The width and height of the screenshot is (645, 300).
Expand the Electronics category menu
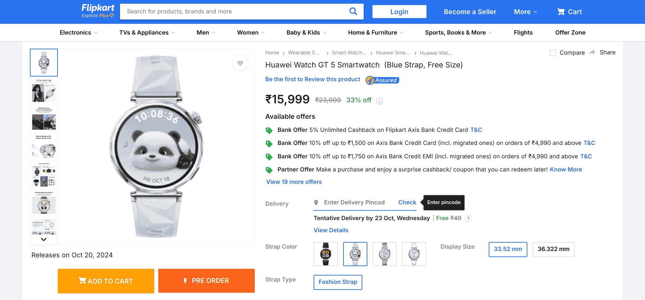[78, 33]
